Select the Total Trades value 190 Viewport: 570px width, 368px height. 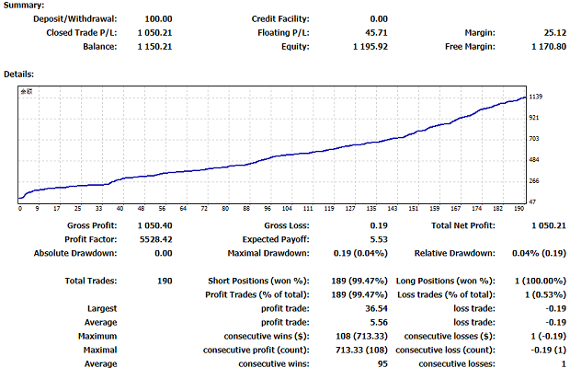pyautogui.click(x=163, y=280)
